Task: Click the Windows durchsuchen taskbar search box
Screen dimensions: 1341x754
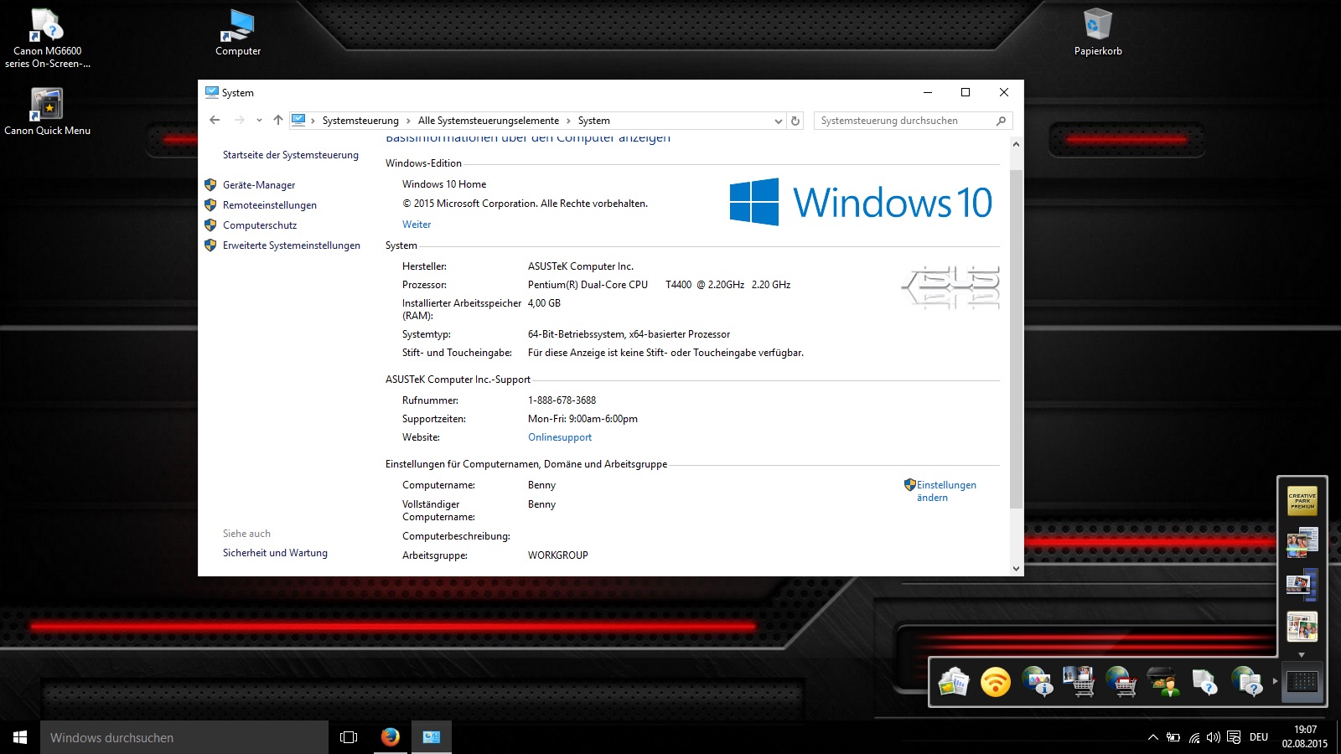Action: [x=184, y=737]
